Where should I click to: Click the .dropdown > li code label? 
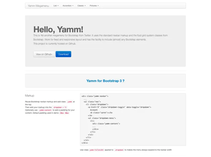60,107
